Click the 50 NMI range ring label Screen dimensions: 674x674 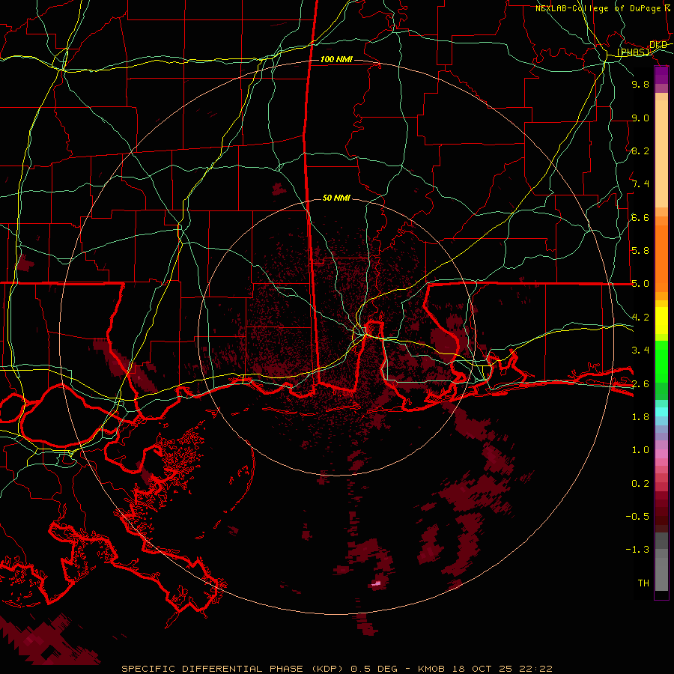tap(336, 198)
